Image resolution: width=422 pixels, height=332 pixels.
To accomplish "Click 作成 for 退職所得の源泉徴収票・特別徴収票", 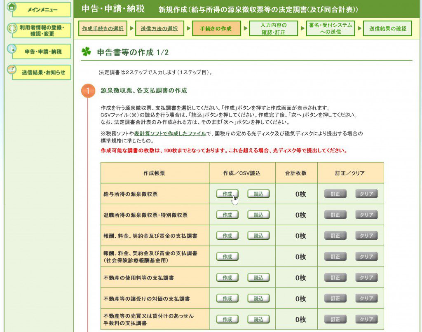I will [227, 215].
